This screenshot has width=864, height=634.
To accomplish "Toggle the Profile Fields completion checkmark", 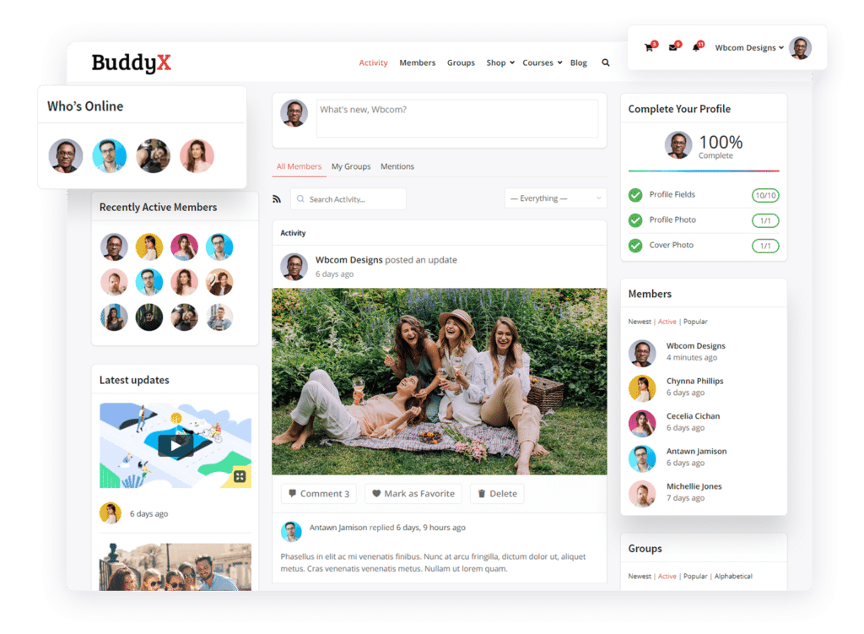I will point(635,195).
